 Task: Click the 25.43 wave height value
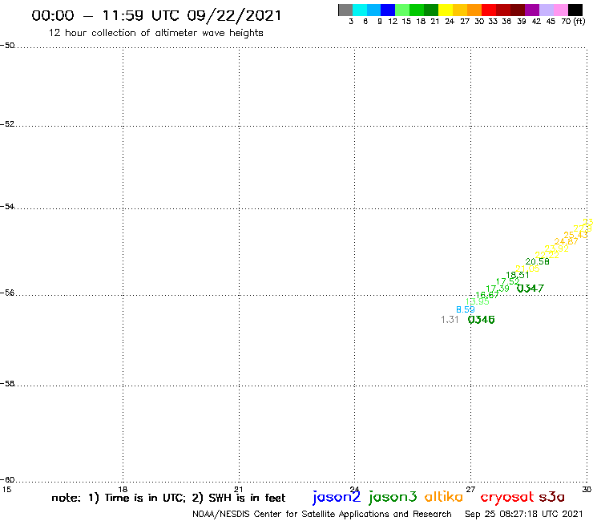click(575, 235)
